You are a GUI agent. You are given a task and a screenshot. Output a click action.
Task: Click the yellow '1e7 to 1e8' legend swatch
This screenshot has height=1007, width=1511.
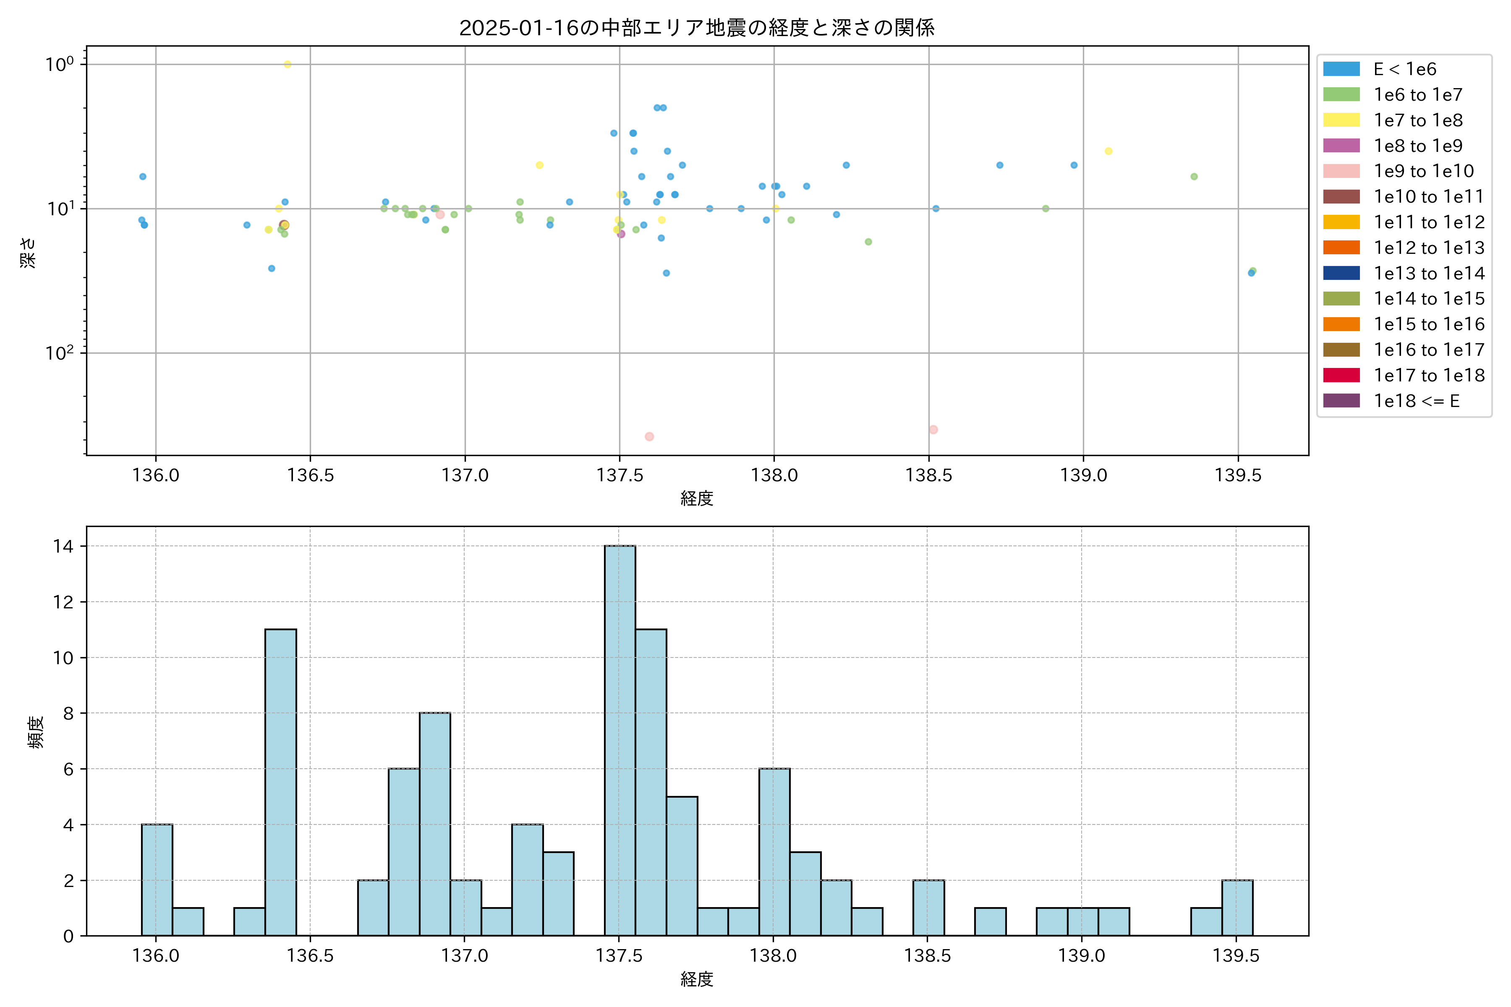(1341, 120)
